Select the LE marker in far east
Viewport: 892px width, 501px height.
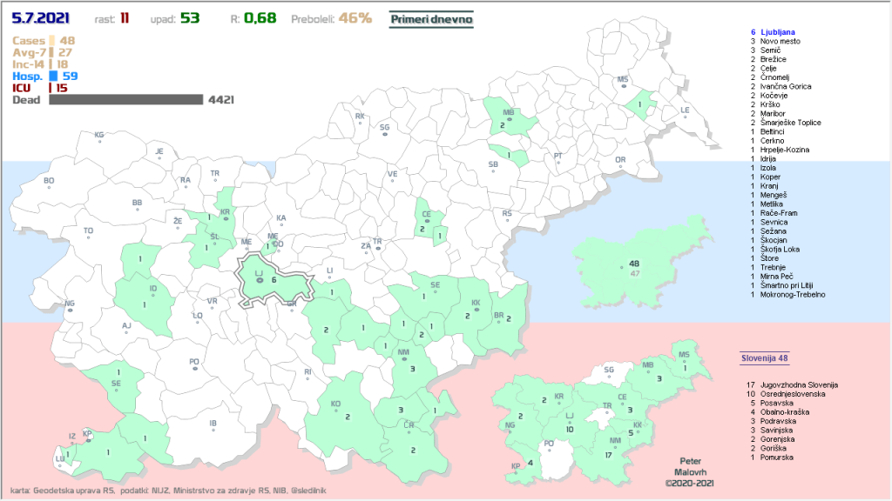tap(685, 110)
